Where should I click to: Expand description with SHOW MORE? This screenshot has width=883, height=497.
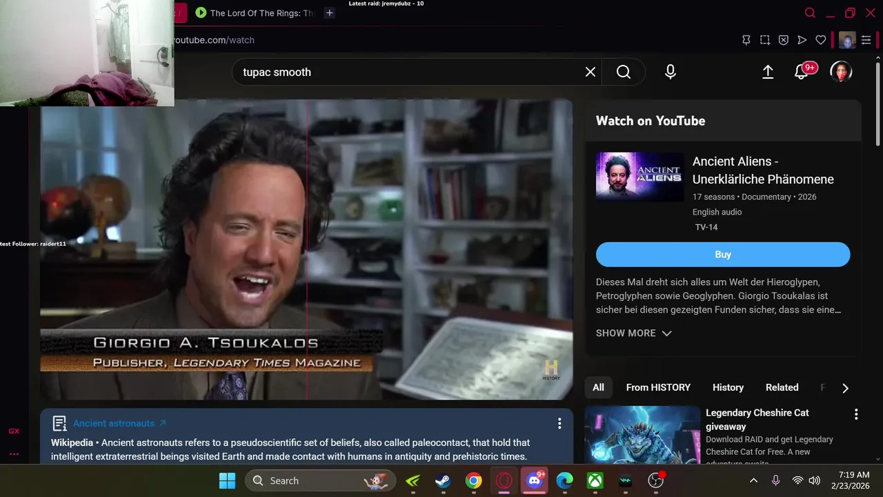[634, 333]
